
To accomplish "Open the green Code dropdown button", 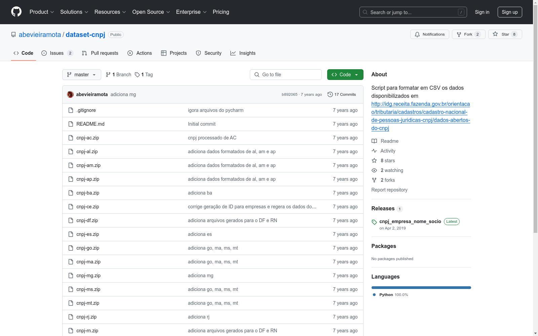I will point(345,75).
